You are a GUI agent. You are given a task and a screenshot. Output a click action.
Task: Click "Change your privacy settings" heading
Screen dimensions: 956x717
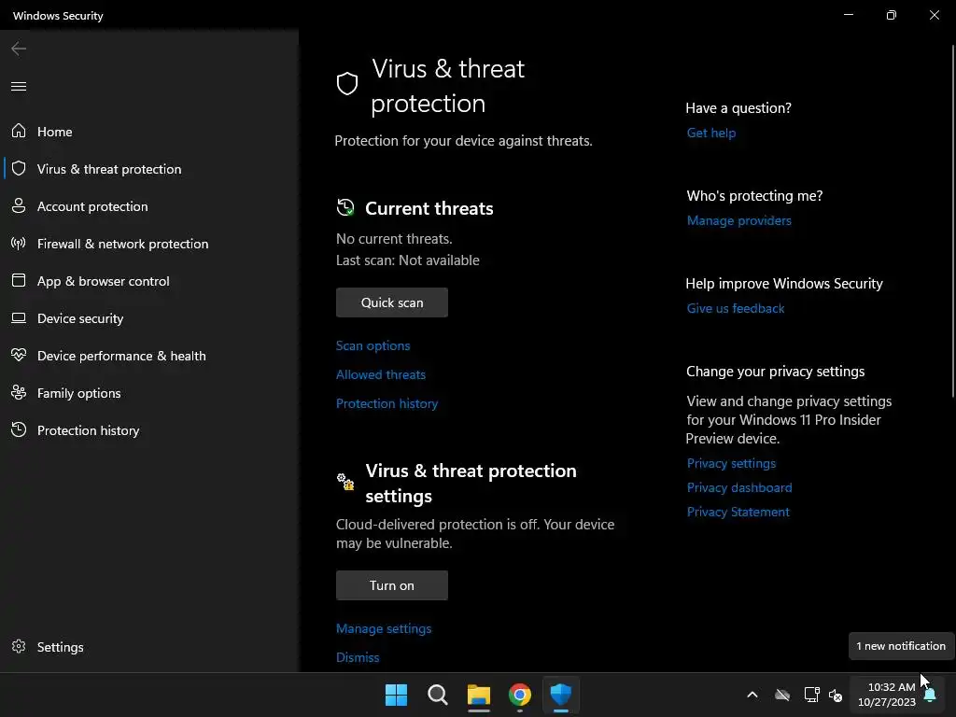tap(776, 372)
